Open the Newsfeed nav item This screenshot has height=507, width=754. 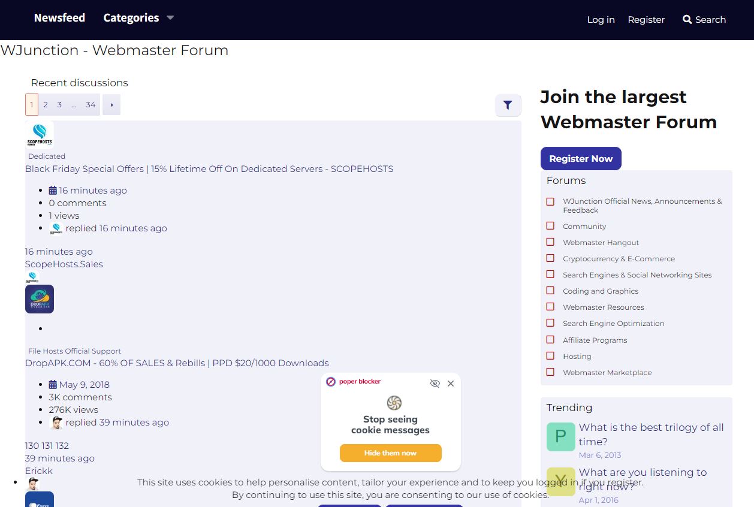coord(59,18)
